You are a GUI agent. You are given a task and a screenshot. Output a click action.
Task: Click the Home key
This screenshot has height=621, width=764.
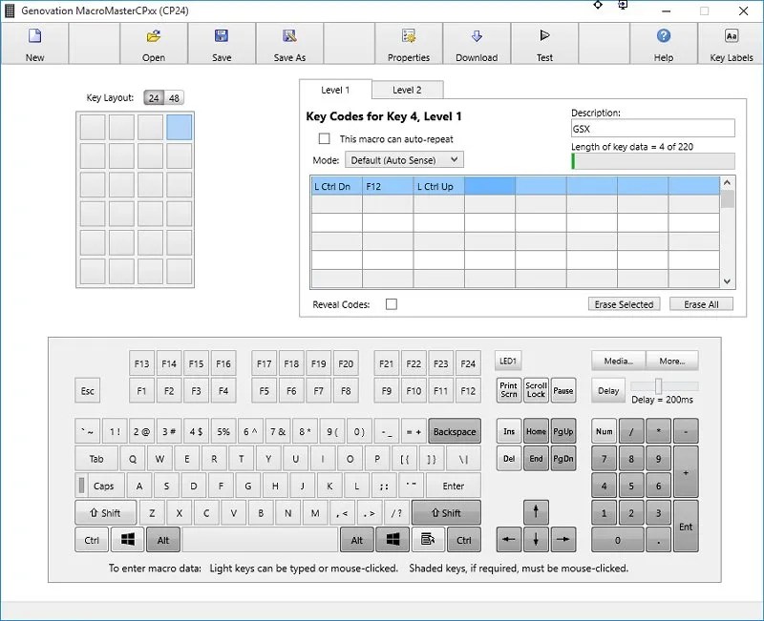click(x=536, y=431)
